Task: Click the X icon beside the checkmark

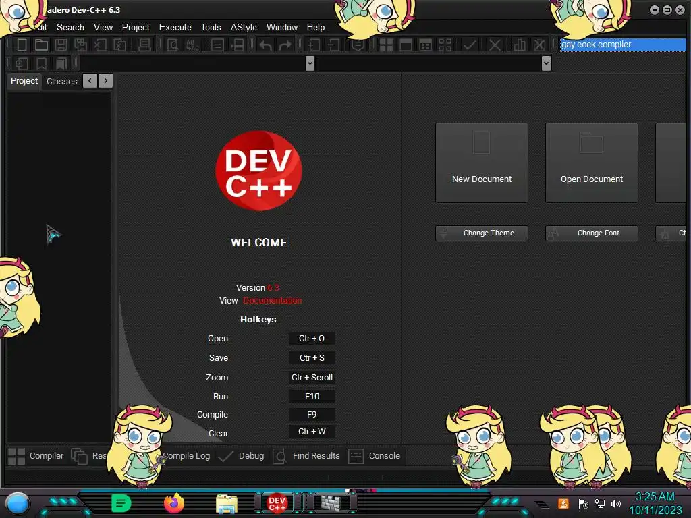Action: coord(495,45)
